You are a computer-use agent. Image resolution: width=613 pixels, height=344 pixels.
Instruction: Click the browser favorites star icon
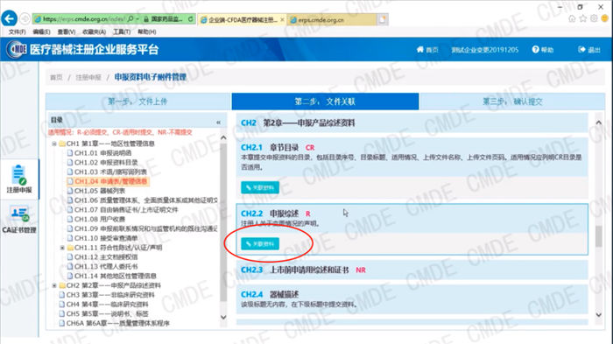[583, 18]
